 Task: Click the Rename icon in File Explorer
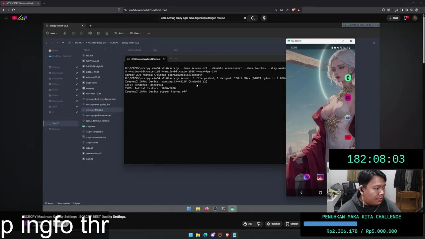tap(90, 33)
